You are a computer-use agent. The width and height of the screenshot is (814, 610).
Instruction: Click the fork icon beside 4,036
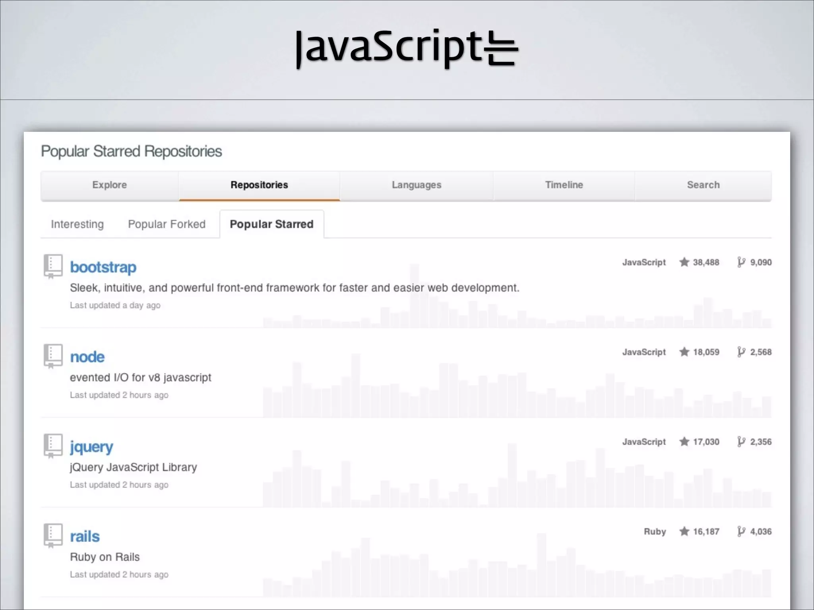point(741,531)
